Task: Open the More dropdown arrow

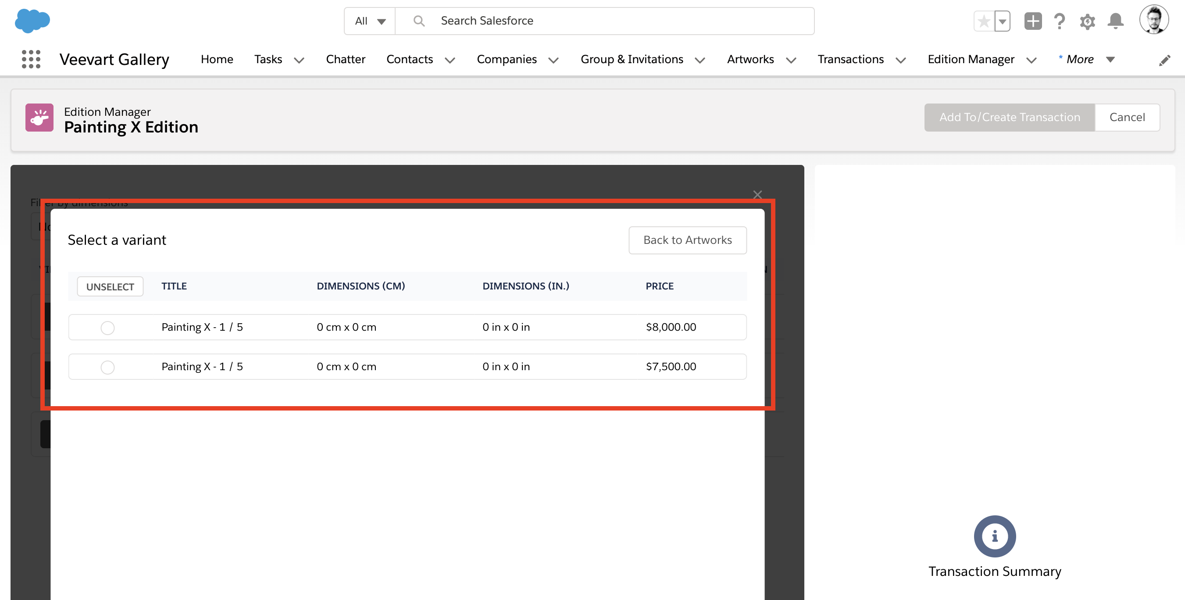Action: coord(1111,59)
